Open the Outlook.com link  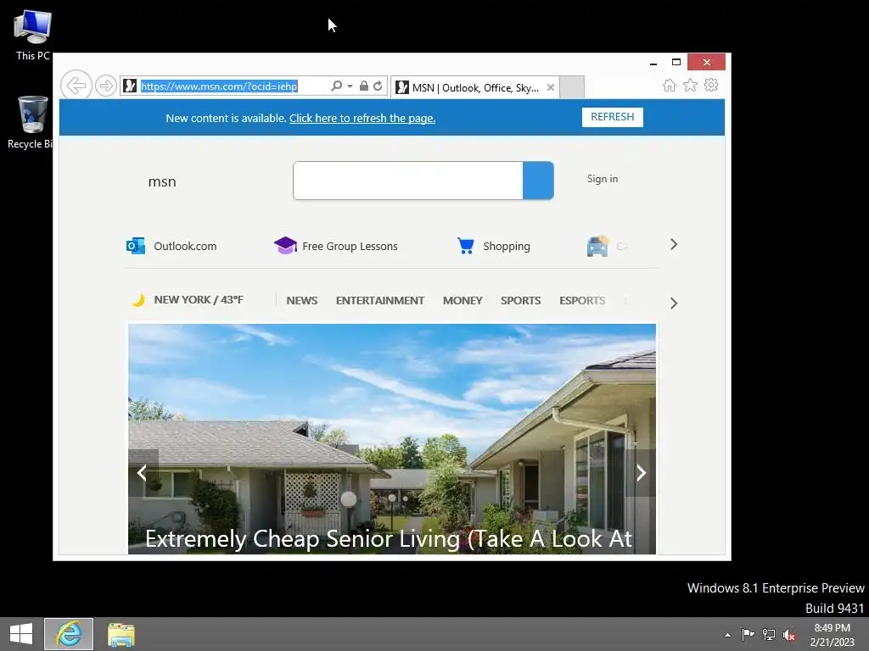coord(185,247)
